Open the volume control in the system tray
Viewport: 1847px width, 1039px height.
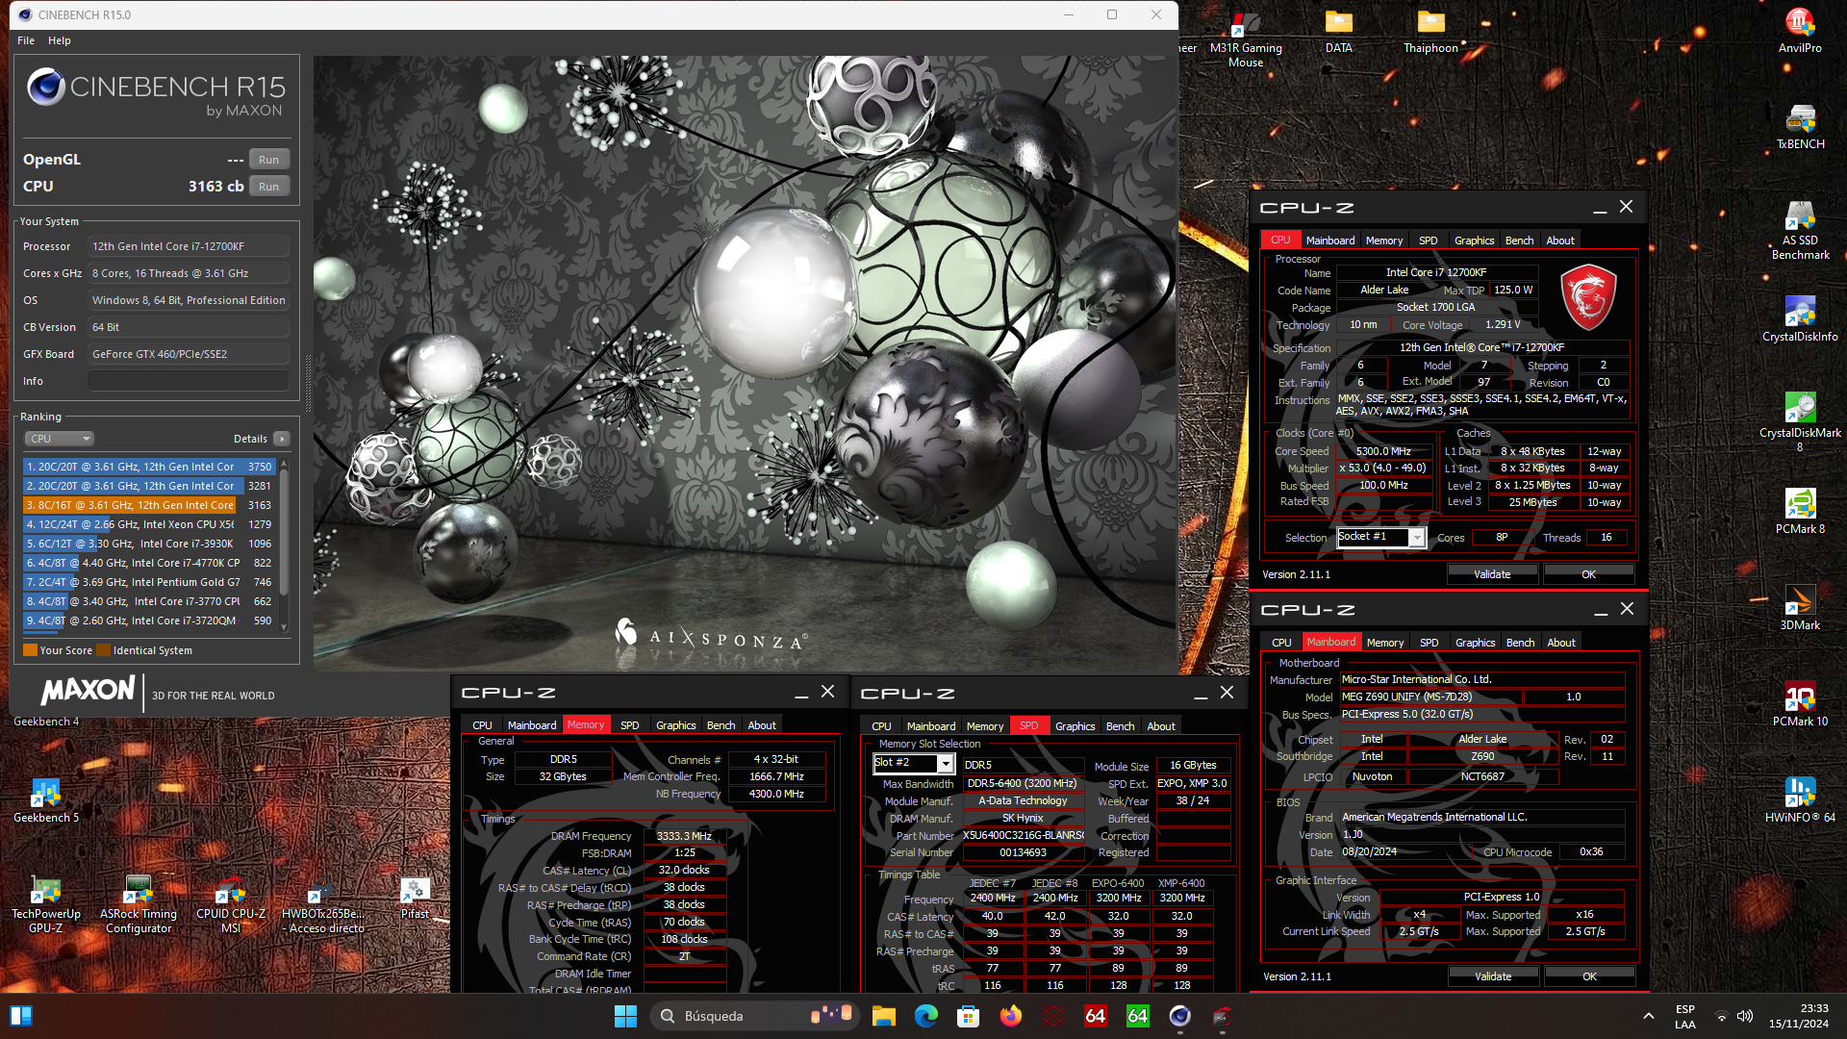1745,1016
